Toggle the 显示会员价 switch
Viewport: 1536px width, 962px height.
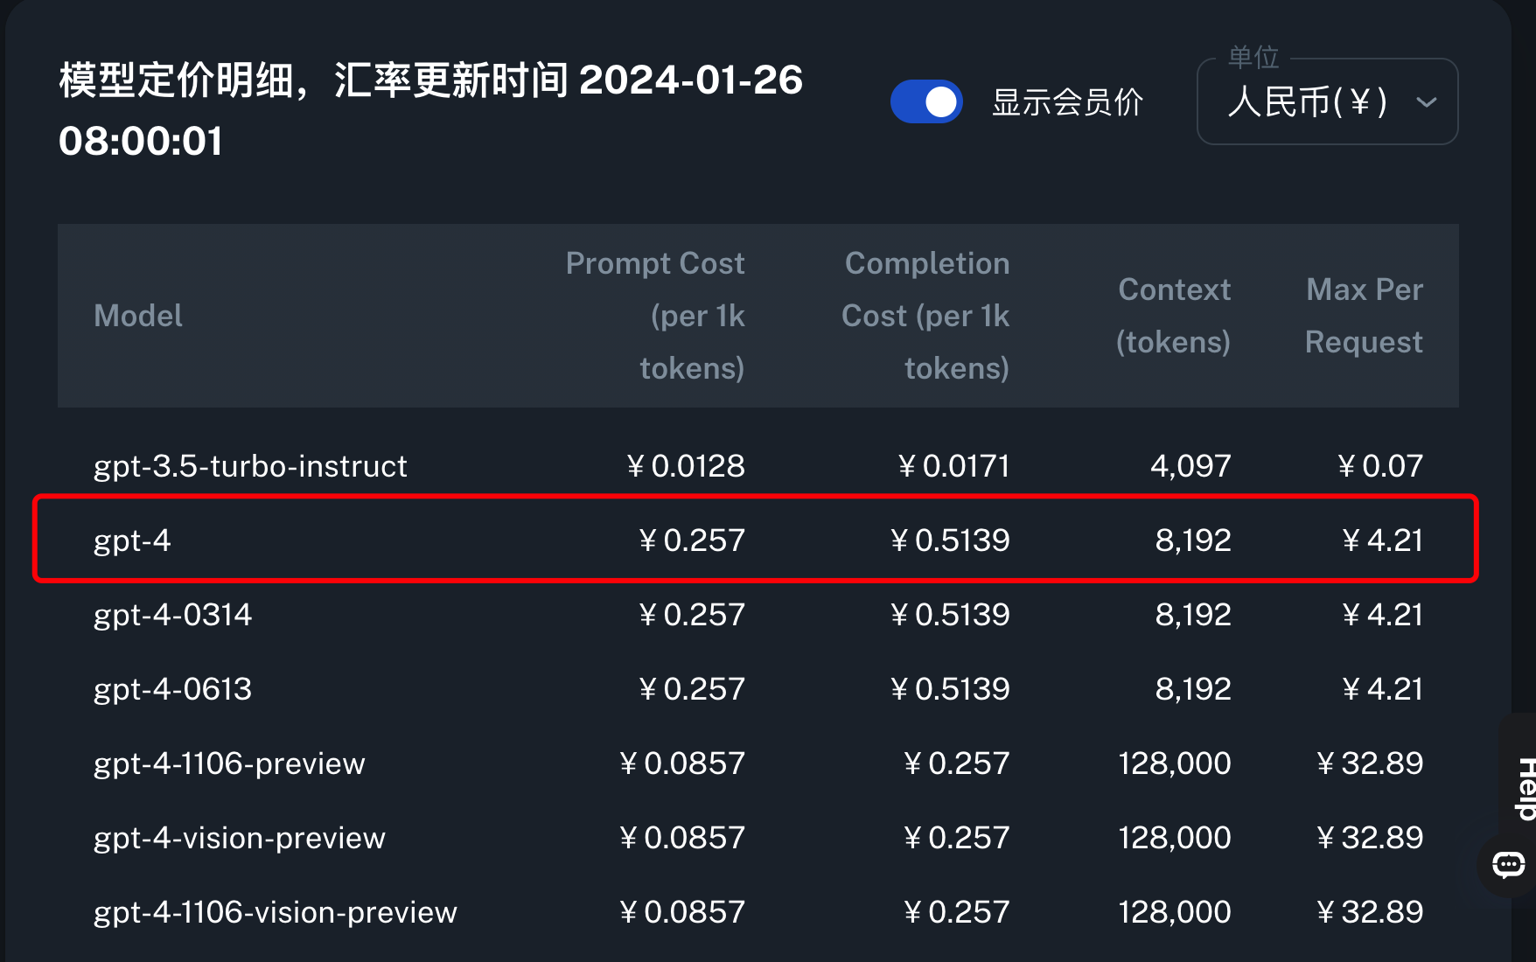(x=926, y=101)
